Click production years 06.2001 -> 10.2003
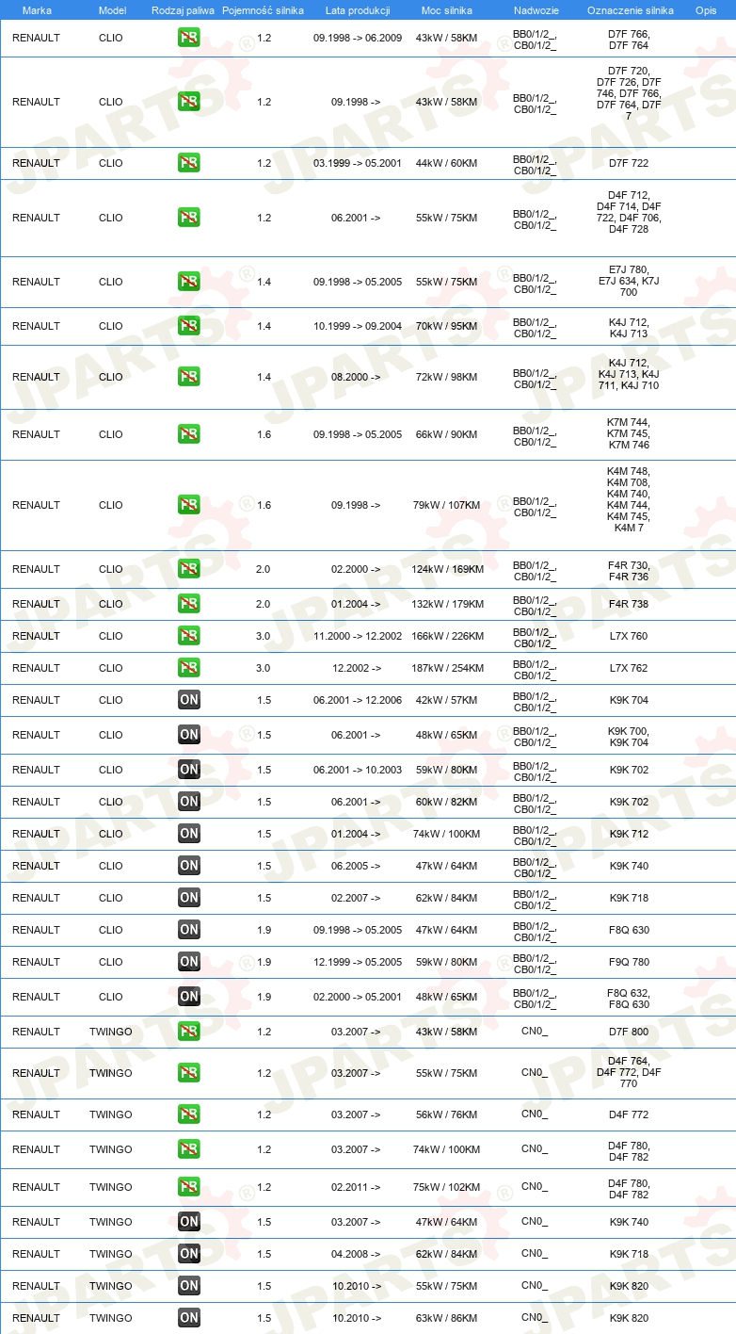This screenshot has height=1334, width=736. [358, 770]
